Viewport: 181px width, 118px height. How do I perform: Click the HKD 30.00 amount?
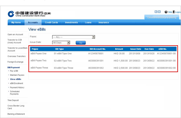coord(119,53)
